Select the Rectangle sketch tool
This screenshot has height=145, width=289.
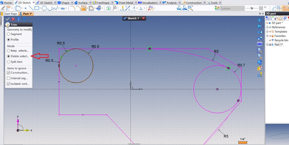coord(37,8)
